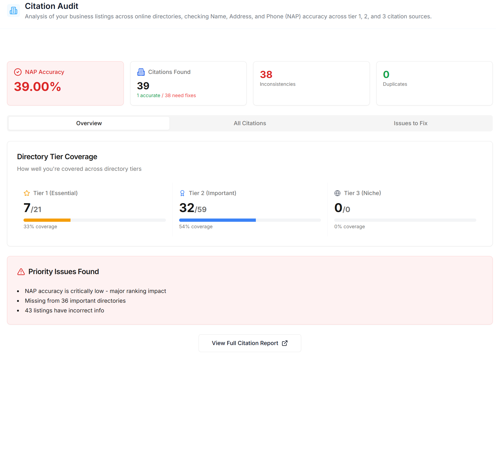Click the Priority Issues warning triangle icon
496x467 pixels.
21,272
